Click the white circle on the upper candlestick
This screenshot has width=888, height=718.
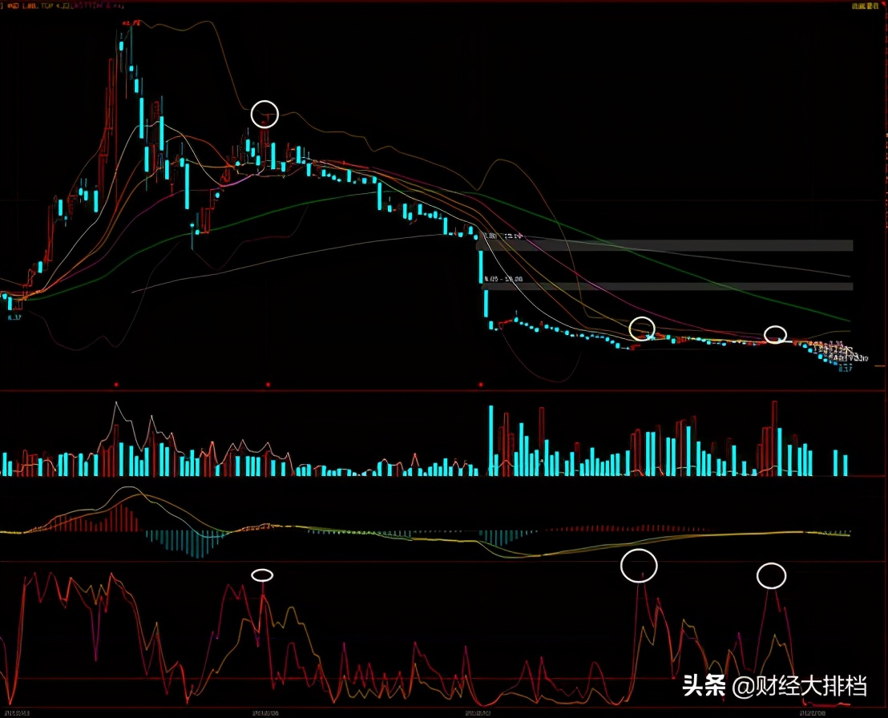click(x=264, y=114)
